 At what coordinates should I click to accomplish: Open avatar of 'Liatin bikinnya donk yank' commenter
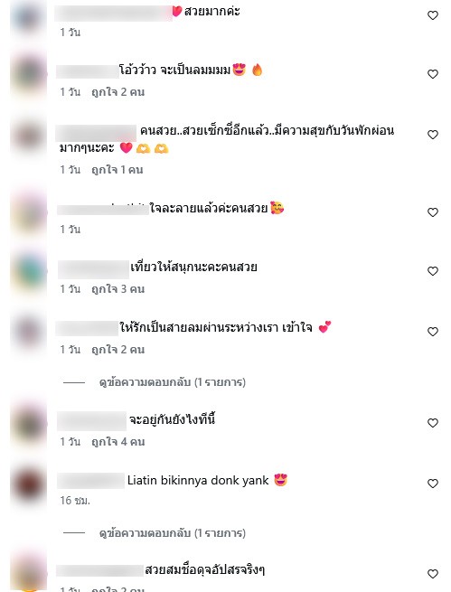[x=29, y=484]
